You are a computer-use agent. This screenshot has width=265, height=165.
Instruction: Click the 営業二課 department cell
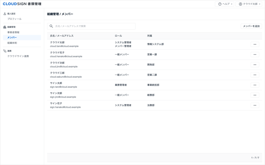coord(152,75)
